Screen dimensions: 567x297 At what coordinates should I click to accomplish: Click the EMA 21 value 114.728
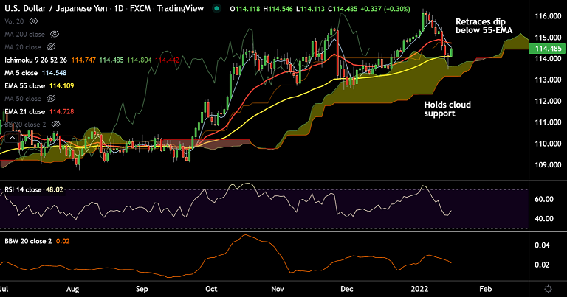[x=62, y=111]
